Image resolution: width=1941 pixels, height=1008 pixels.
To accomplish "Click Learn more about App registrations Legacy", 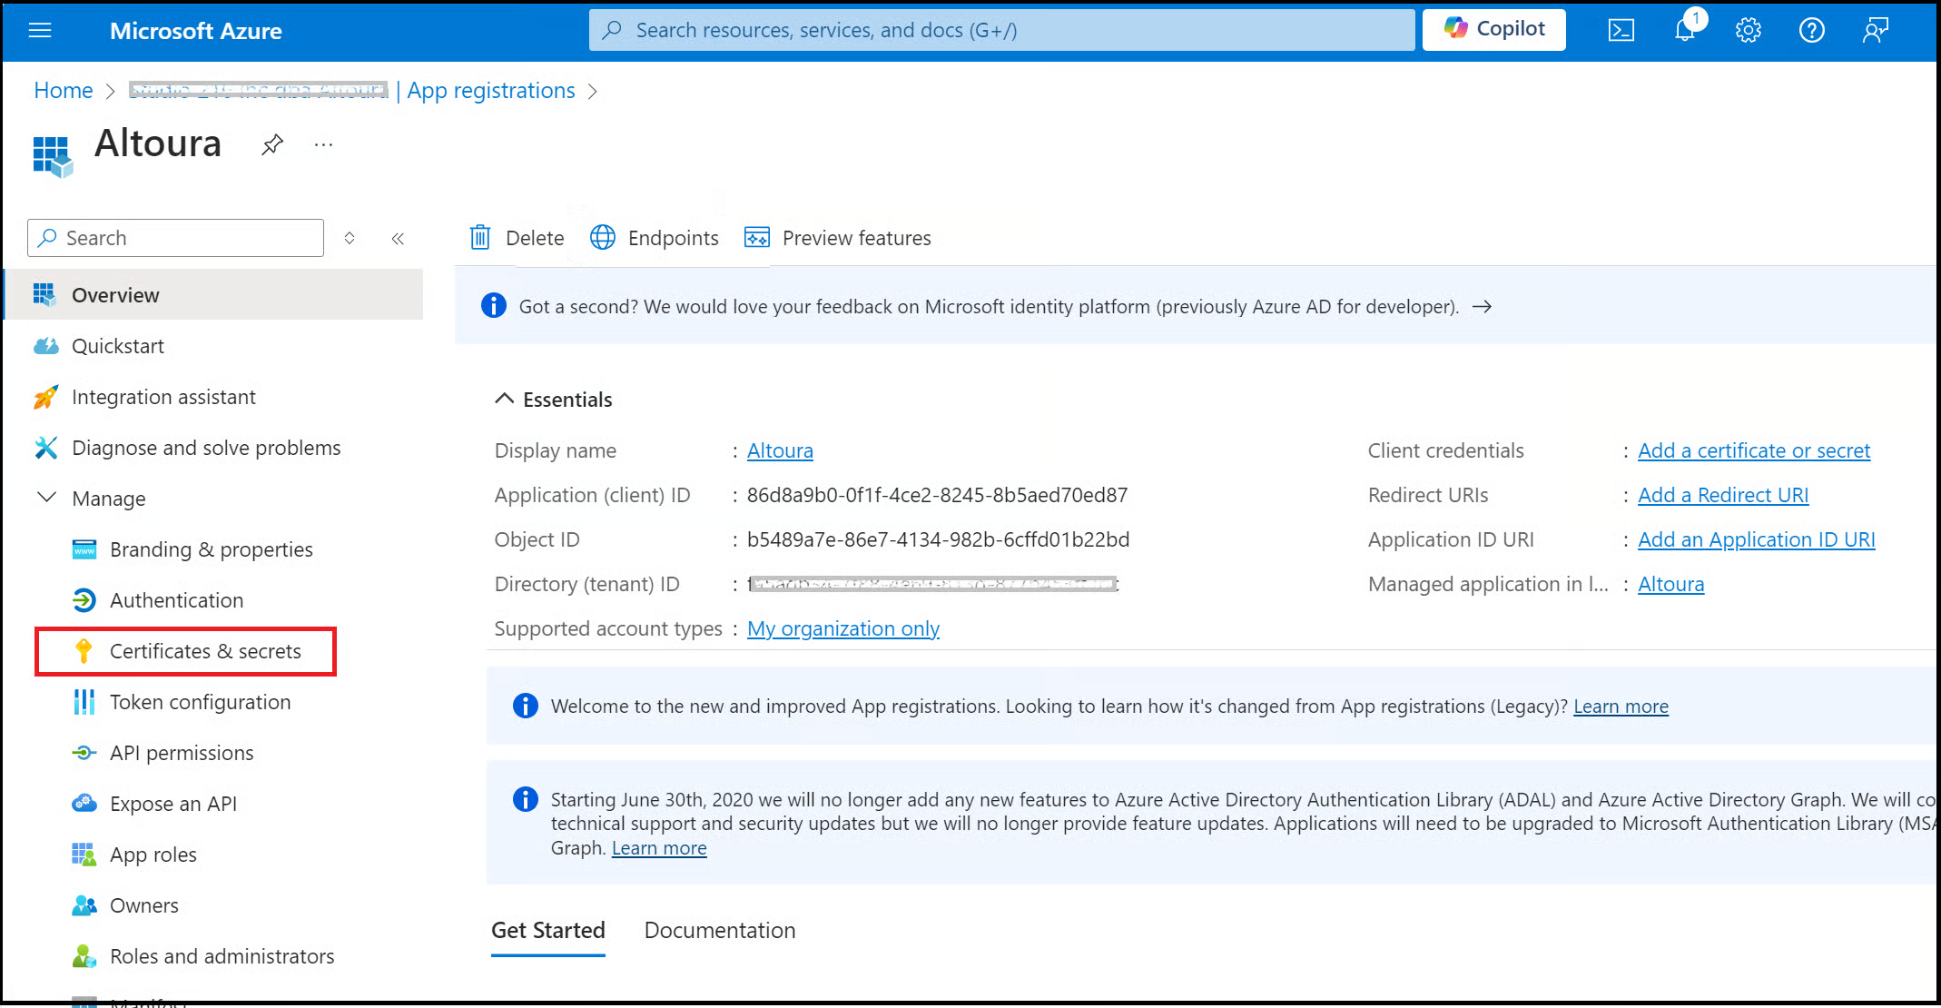I will [x=1621, y=707].
